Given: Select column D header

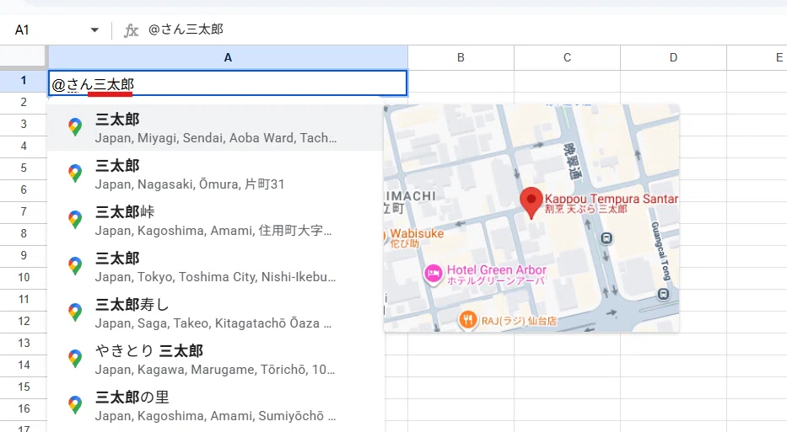Looking at the screenshot, I should 674,57.
